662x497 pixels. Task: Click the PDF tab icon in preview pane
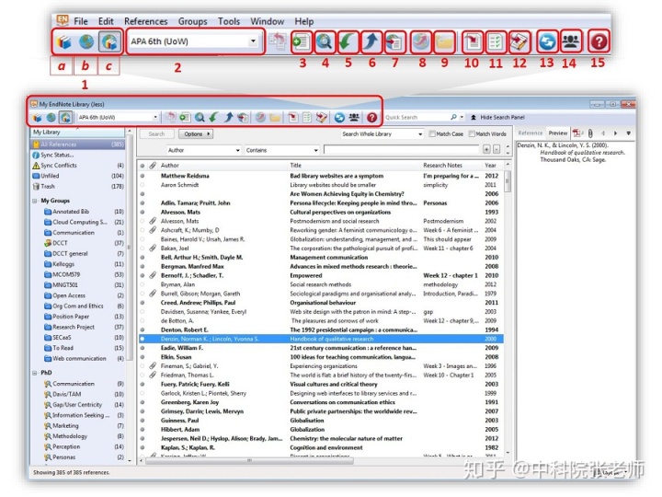pyautogui.click(x=577, y=133)
